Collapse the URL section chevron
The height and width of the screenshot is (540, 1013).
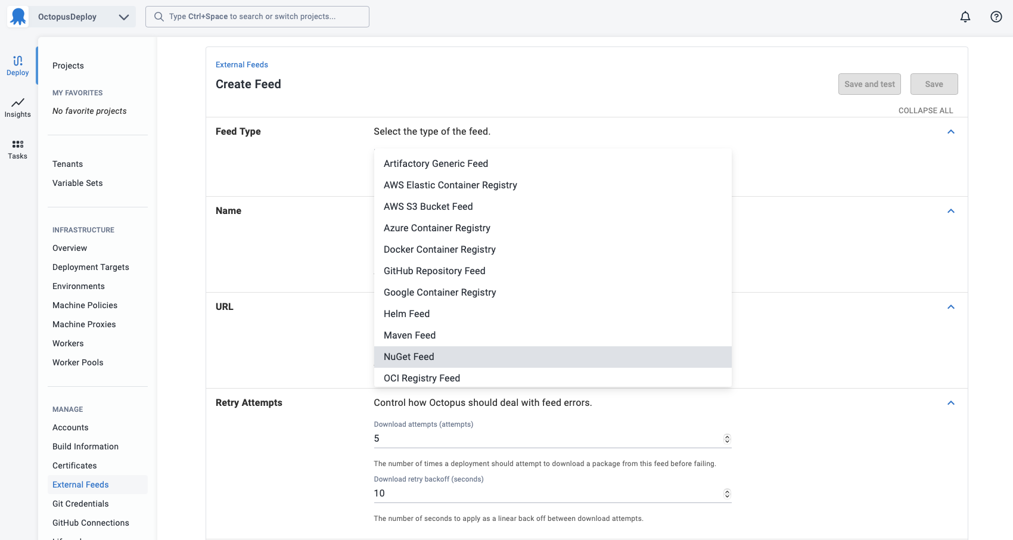coord(951,307)
